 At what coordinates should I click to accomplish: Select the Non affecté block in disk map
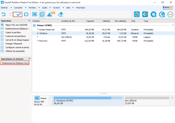147,101
